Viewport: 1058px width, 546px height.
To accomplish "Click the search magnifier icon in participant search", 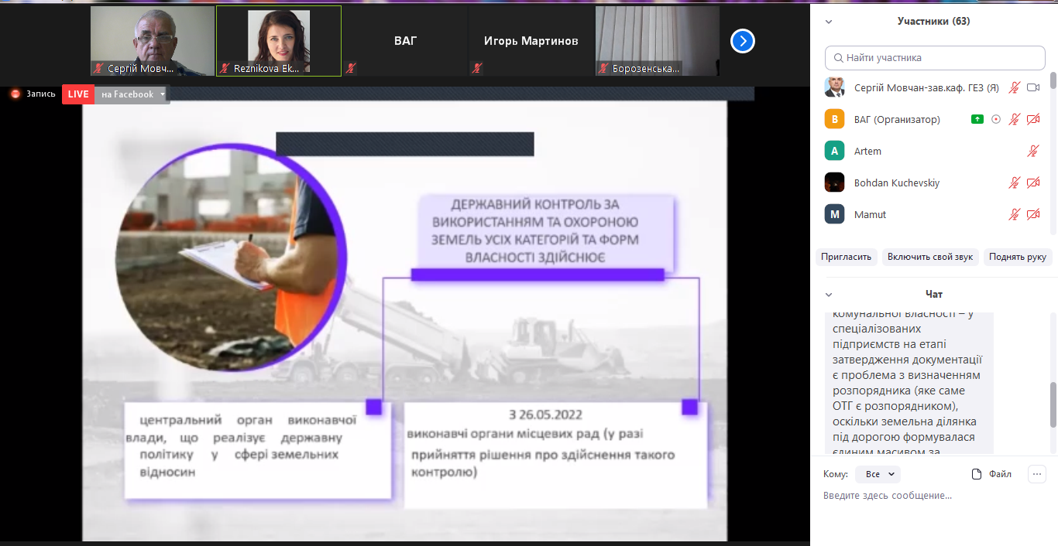I will 838,58.
